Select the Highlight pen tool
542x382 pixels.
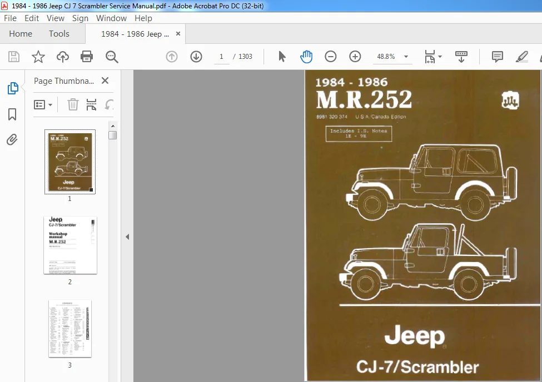tap(521, 57)
